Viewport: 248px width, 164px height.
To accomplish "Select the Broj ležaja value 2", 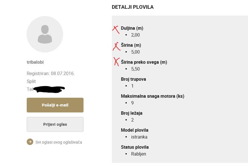I will [132, 120].
